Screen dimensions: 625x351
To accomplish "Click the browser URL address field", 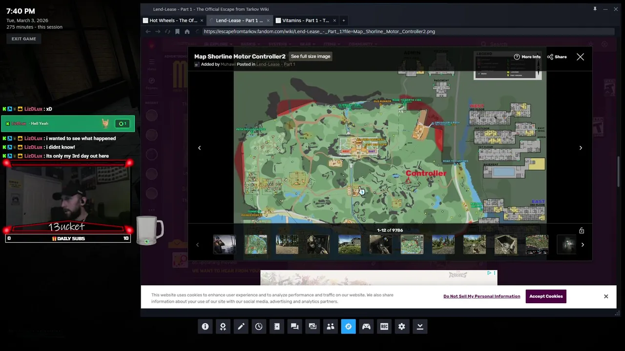I will [x=407, y=32].
